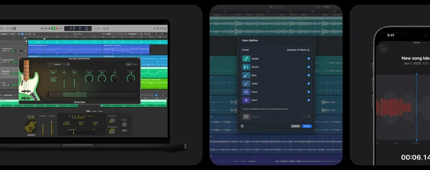Switch to Details tab in Studio Bass window
The image size is (430, 170).
[x=135, y=64]
